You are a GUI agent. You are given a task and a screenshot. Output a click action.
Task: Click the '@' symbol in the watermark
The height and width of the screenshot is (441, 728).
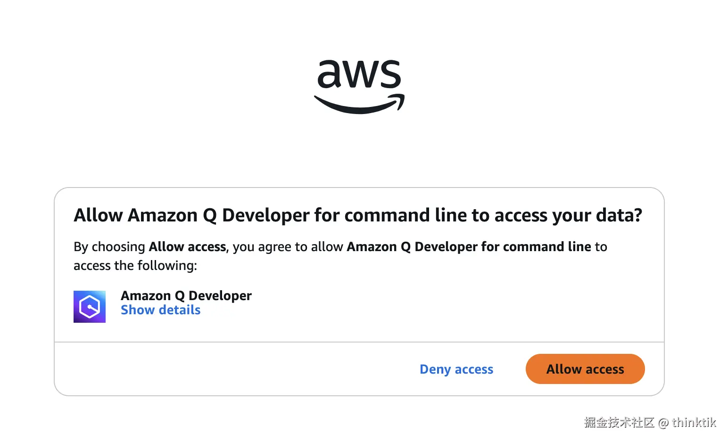(x=663, y=423)
